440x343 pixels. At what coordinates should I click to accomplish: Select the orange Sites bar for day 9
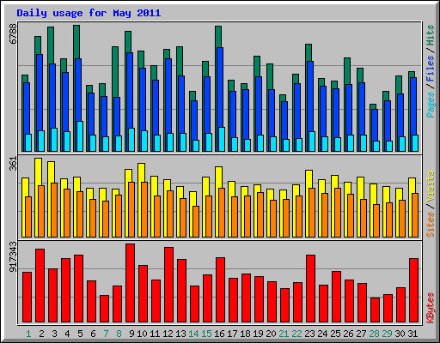[131, 209]
